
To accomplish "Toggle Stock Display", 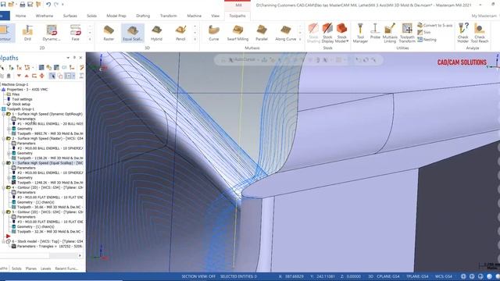I will (x=327, y=33).
